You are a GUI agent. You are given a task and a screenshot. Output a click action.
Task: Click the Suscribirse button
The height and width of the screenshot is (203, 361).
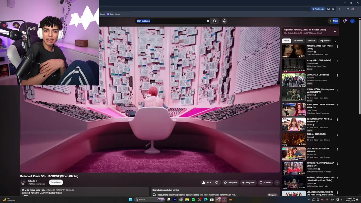coord(56,182)
